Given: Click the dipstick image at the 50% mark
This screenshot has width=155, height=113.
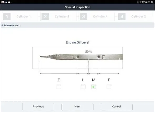Looking at the screenshot, I should pos(88,57).
